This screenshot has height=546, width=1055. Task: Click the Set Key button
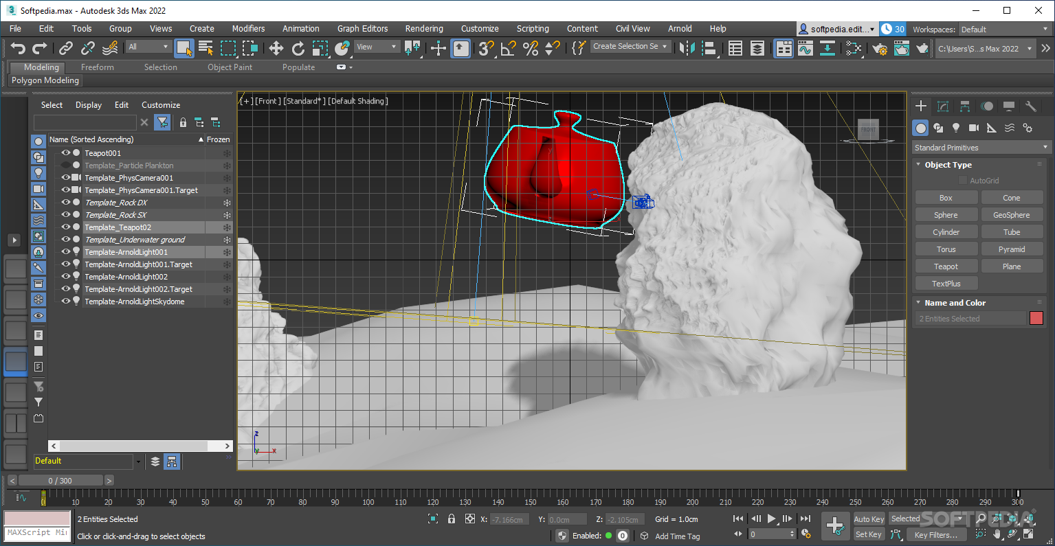869,534
